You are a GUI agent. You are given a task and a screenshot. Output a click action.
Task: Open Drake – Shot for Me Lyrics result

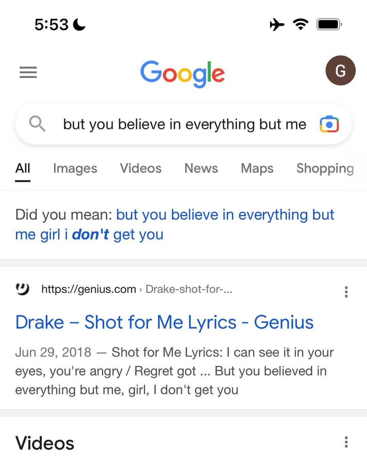[164, 322]
